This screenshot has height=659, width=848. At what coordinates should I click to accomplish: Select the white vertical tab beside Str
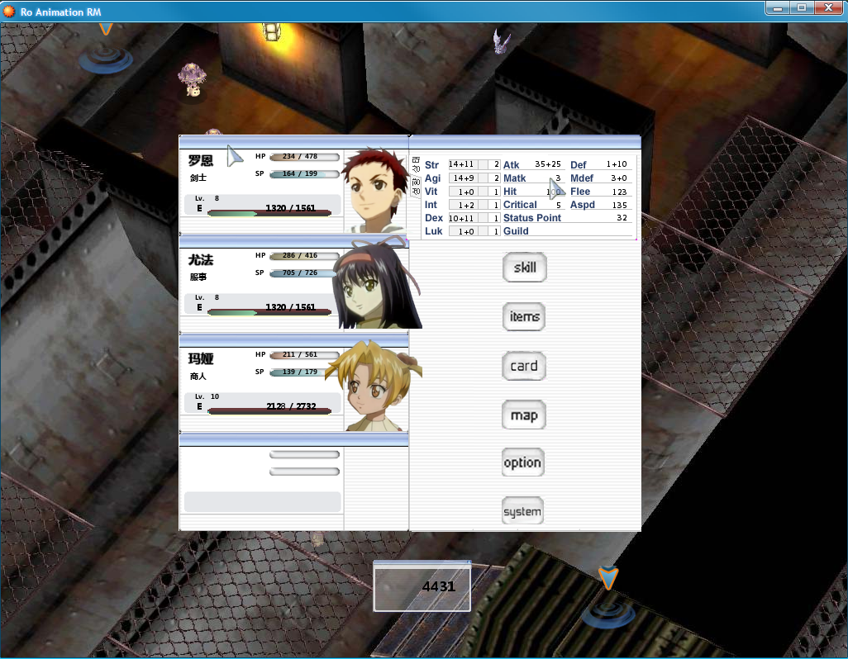(x=416, y=165)
